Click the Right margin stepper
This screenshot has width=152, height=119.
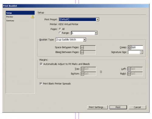click(129, 73)
